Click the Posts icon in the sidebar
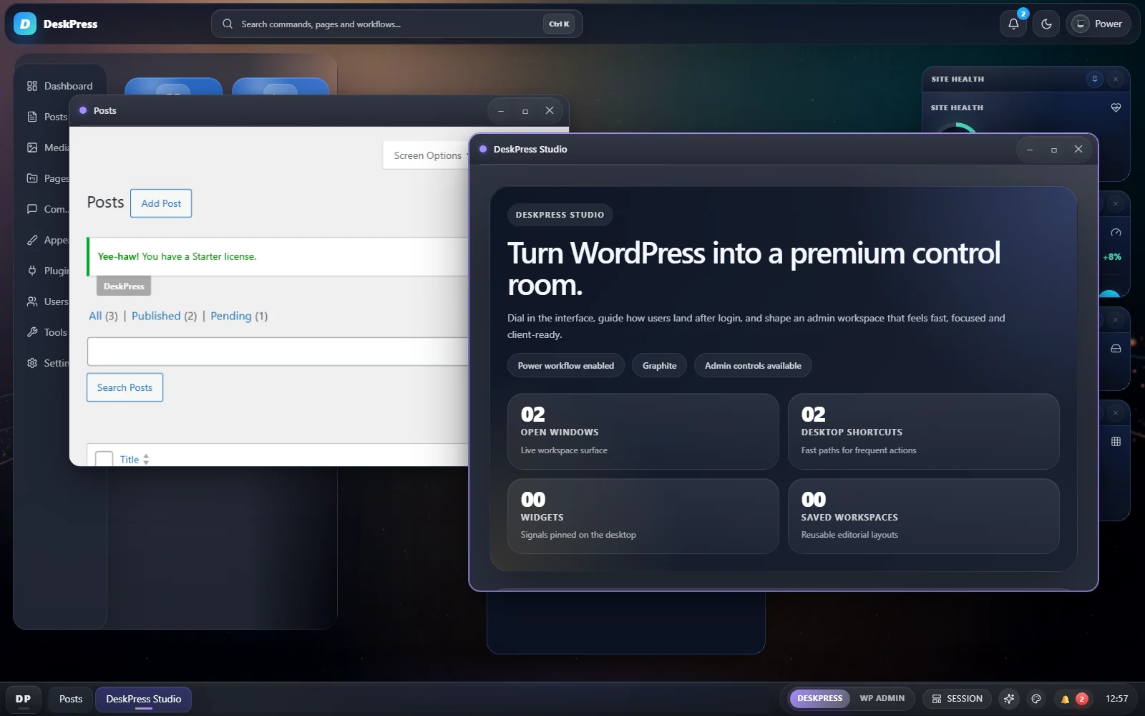Screen dimensions: 1145x716 click(32, 117)
